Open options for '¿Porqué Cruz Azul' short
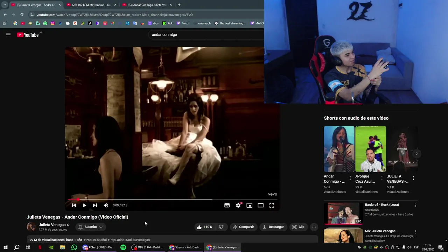 [382, 178]
